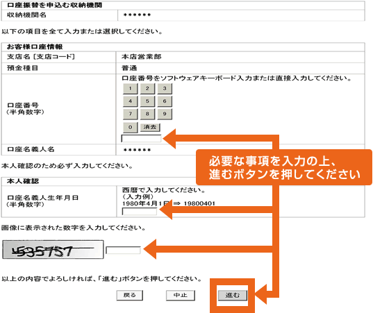
Task: Click keypad digit 5
Action: pos(147,101)
